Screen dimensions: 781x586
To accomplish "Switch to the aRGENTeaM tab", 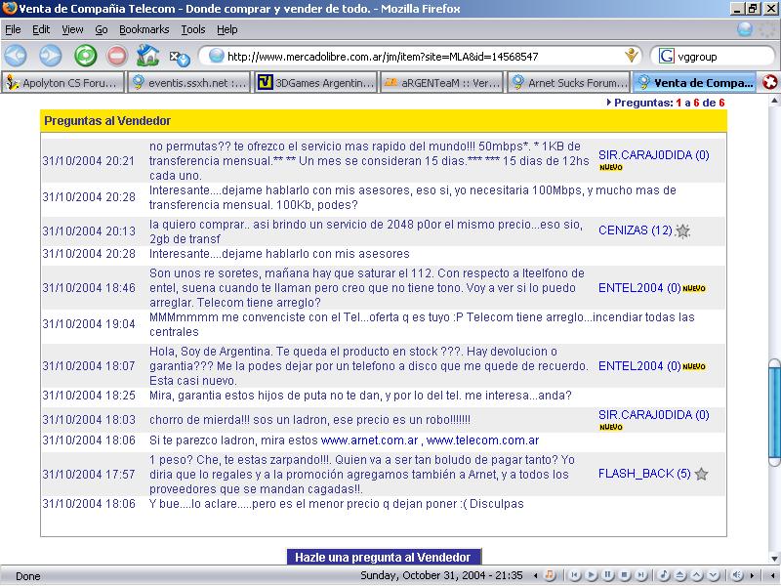I will click(443, 83).
